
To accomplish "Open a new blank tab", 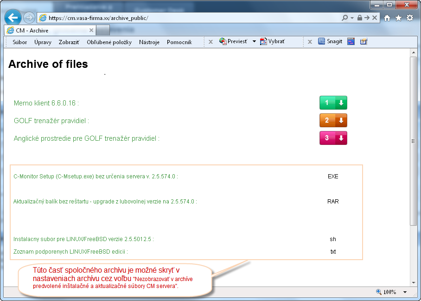I will pyautogui.click(x=103, y=30).
